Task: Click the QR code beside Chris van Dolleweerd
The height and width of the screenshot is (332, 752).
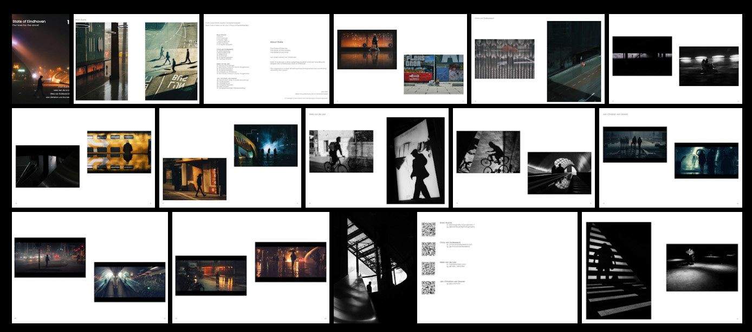Action: [x=429, y=249]
